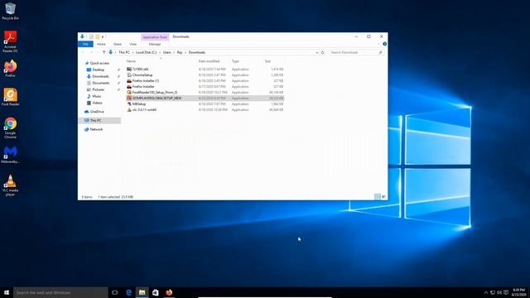Select Pictures in the navigation pane

96,89
